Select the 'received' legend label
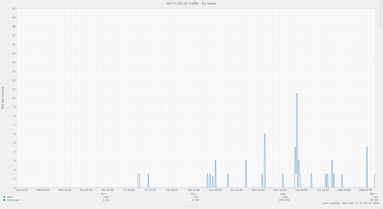This screenshot has height=209, width=383. 13,200
